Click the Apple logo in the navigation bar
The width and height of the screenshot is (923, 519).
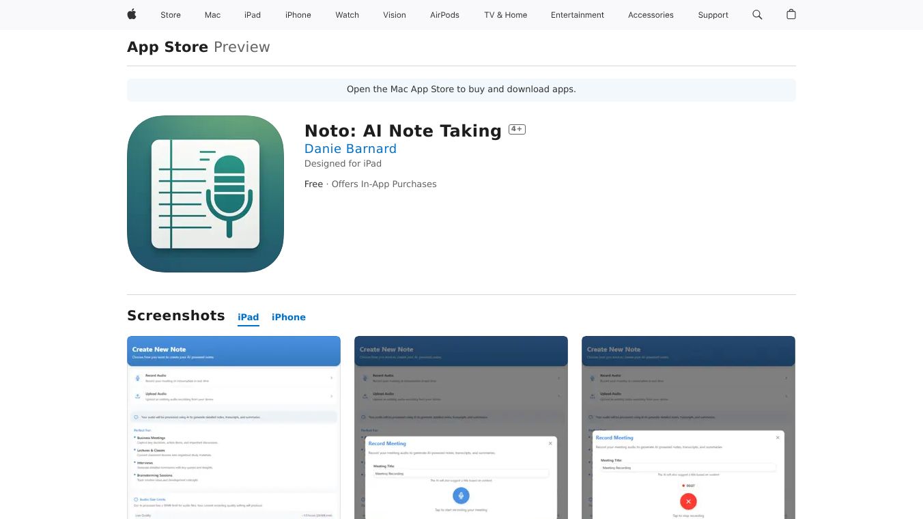click(132, 14)
